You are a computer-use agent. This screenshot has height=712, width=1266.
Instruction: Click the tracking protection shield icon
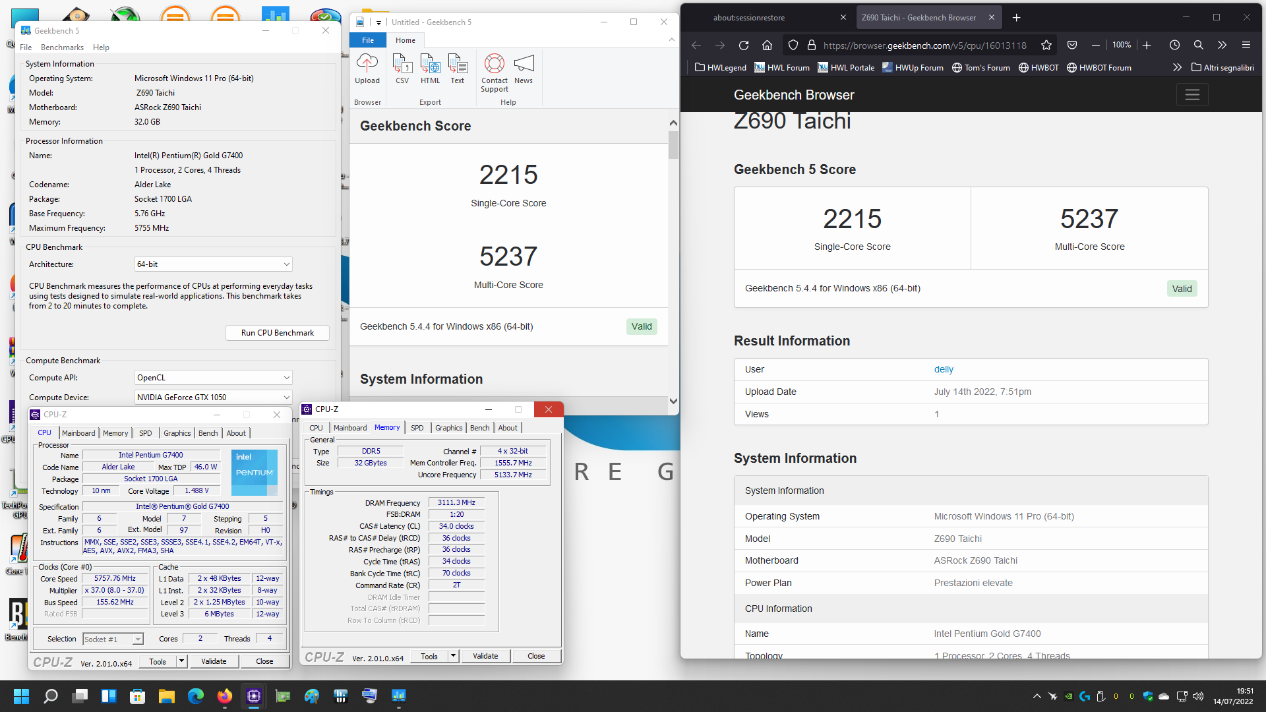tap(793, 45)
